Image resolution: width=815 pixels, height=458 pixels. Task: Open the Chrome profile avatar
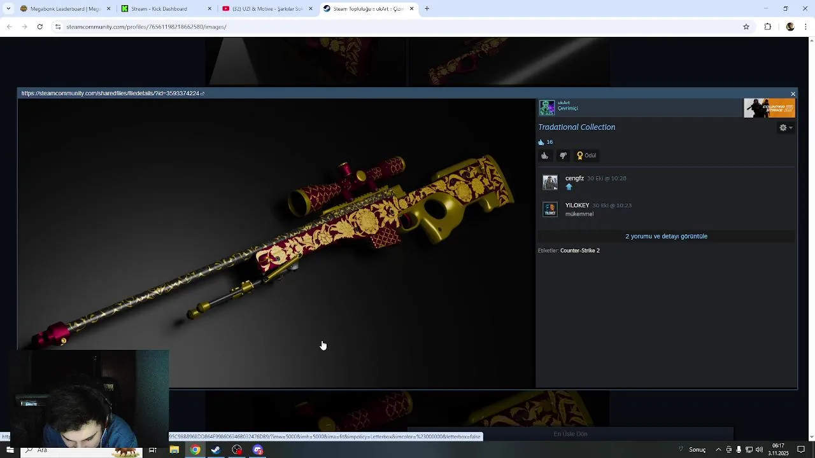[x=790, y=27]
